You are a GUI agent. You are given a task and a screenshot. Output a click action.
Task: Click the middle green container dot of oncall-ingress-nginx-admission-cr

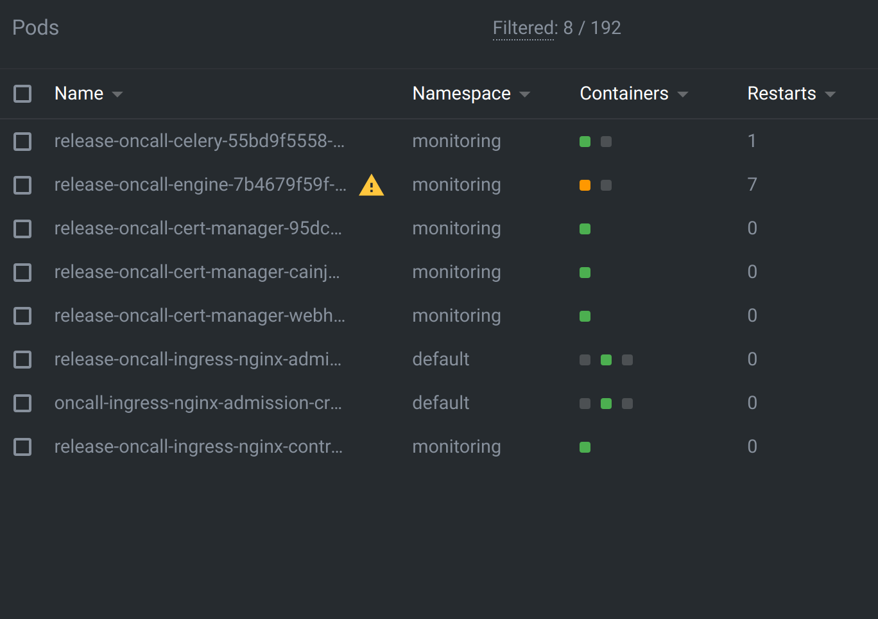[x=606, y=403]
